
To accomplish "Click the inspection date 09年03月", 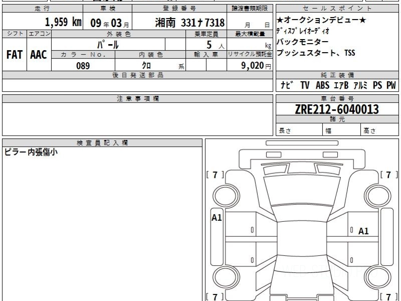I will point(110,23).
